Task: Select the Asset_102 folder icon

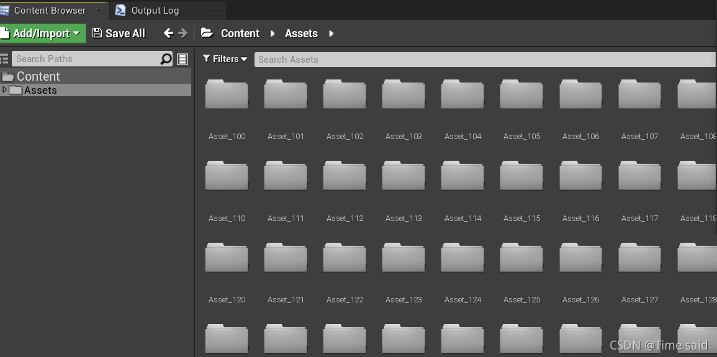Action: (345, 94)
